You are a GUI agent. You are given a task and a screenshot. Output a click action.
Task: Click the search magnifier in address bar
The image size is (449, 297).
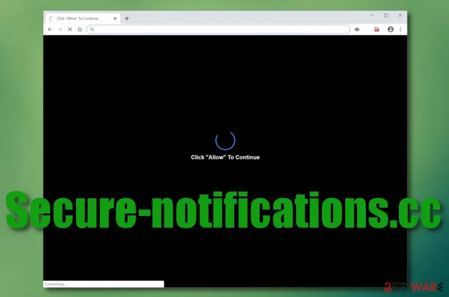point(92,29)
